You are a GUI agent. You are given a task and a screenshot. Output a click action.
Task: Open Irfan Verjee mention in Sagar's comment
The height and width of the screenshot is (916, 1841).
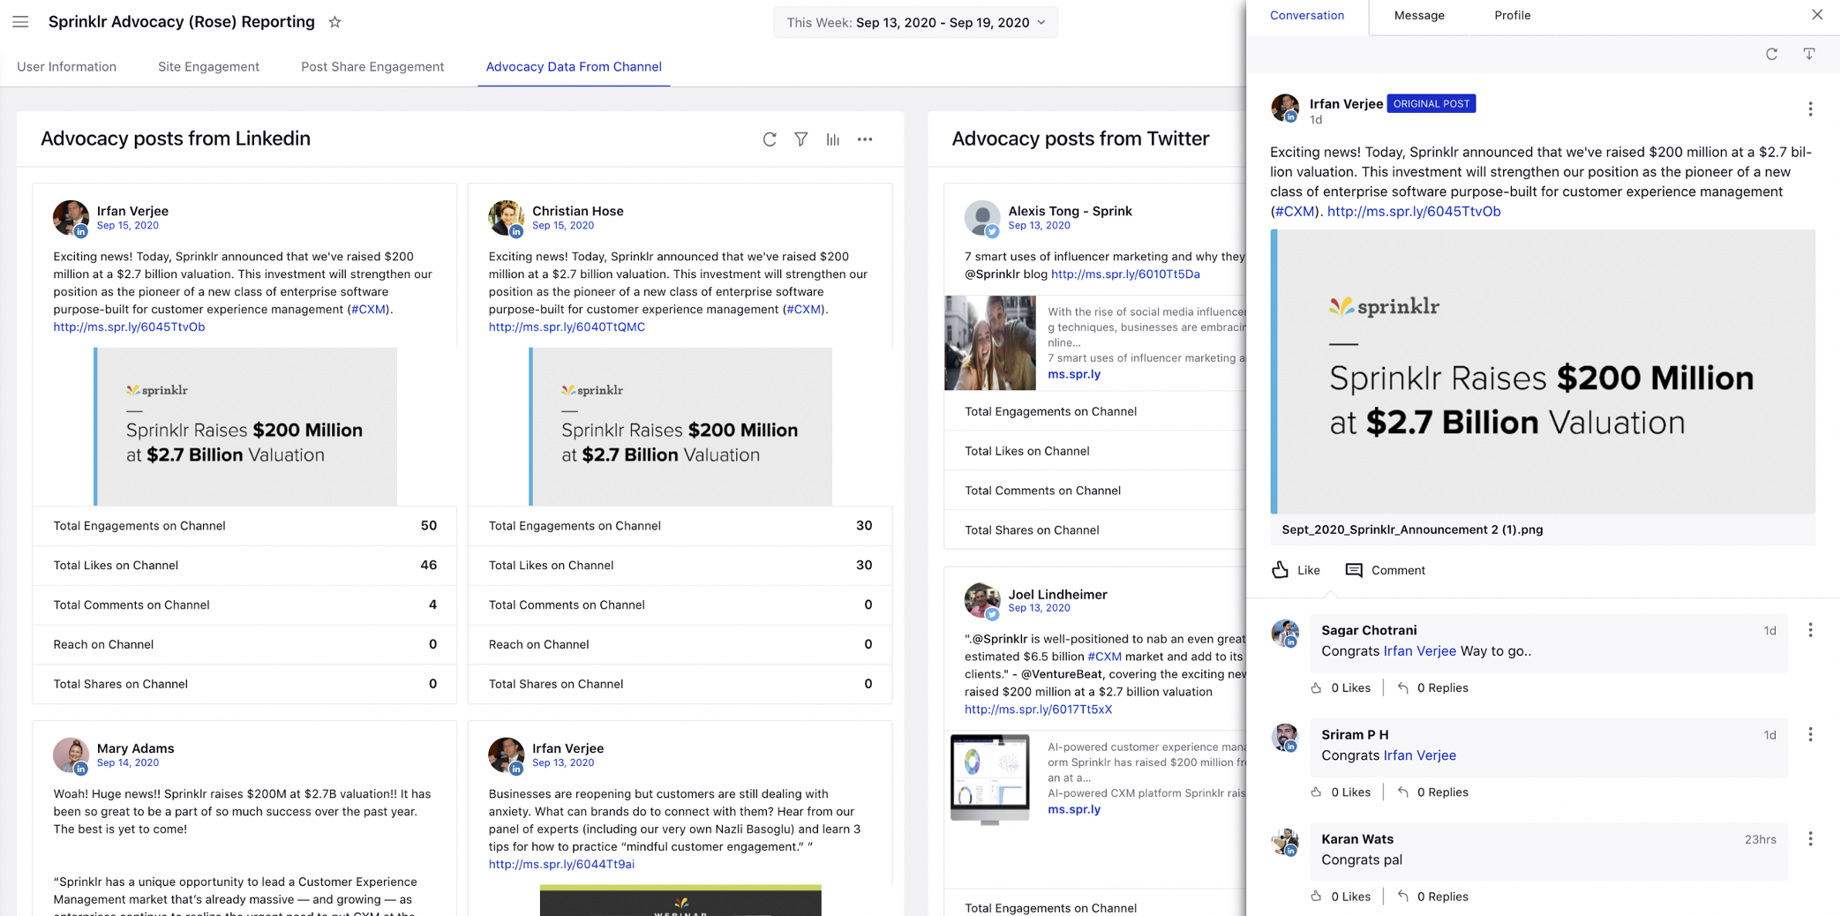[1419, 650]
